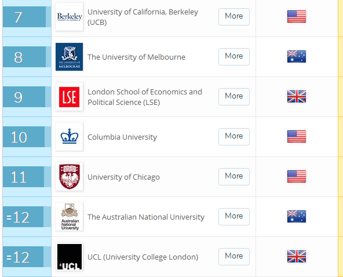Open the Columbia University name link
343x277 pixels.
click(122, 137)
